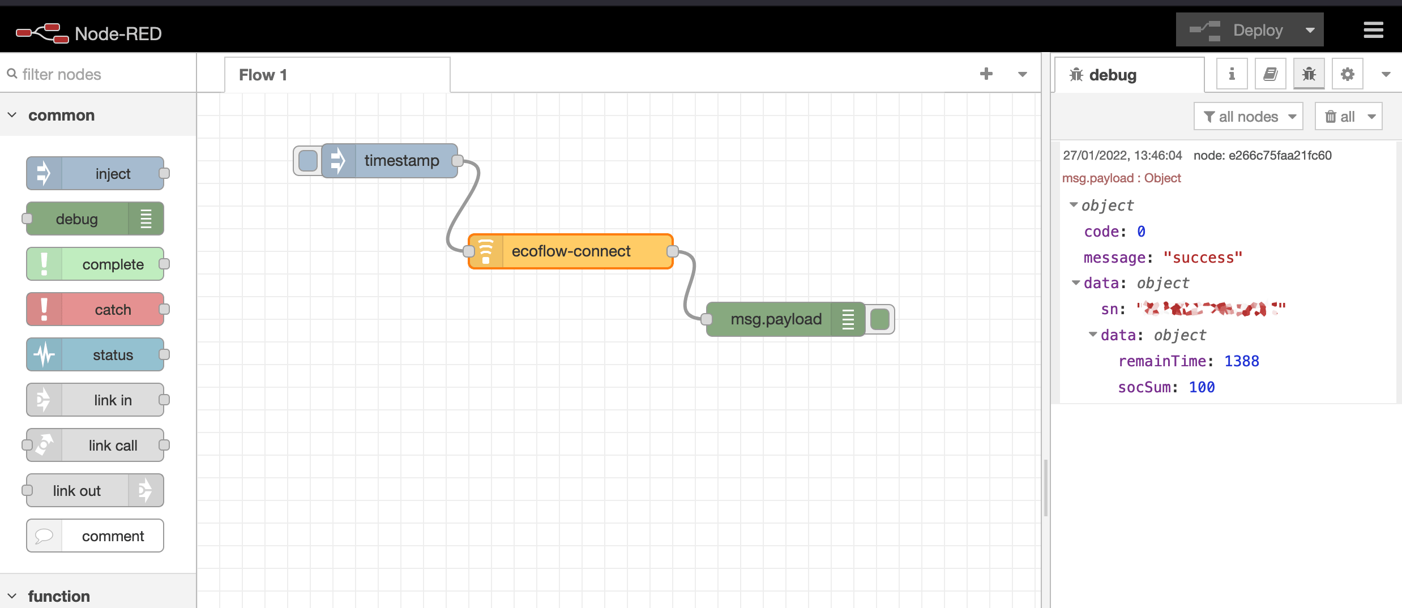The height and width of the screenshot is (608, 1402).
Task: Open the sidebar tabs dropdown arrow
Action: pos(1386,74)
